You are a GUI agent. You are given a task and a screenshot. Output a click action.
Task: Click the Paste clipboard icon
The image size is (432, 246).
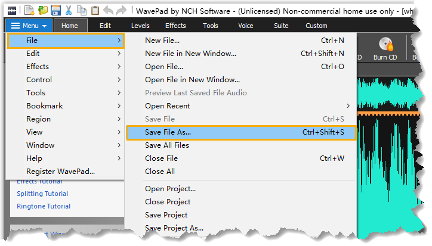94,10
